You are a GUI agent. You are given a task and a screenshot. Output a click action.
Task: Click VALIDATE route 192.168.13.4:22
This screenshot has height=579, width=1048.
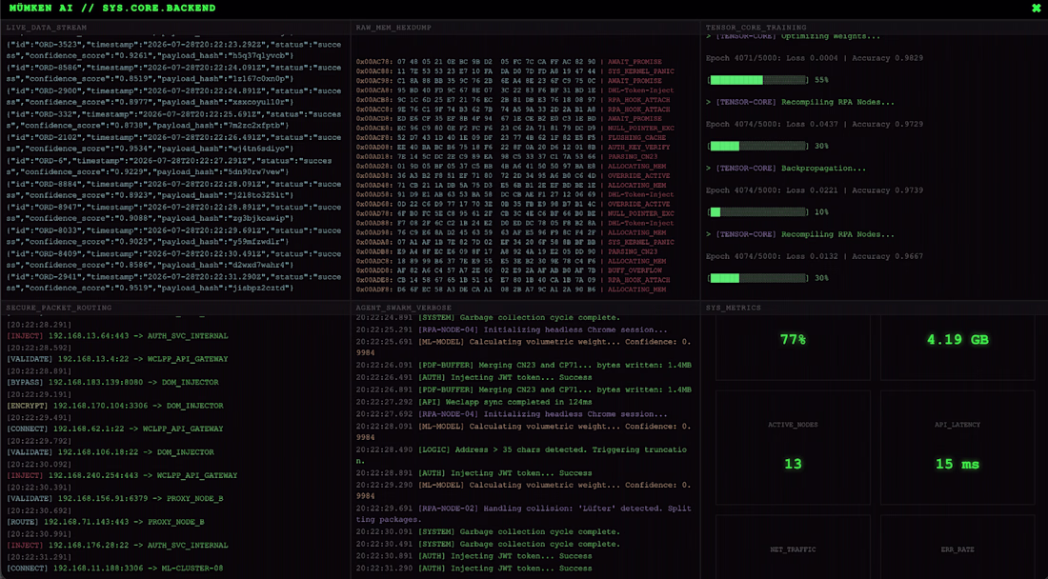(117, 359)
